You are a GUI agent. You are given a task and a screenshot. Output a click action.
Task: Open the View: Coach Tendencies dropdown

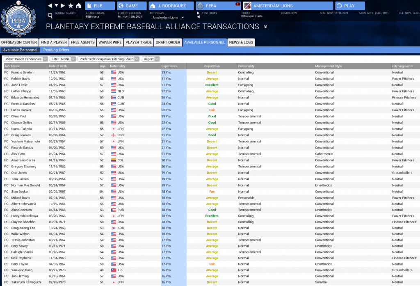(25, 59)
